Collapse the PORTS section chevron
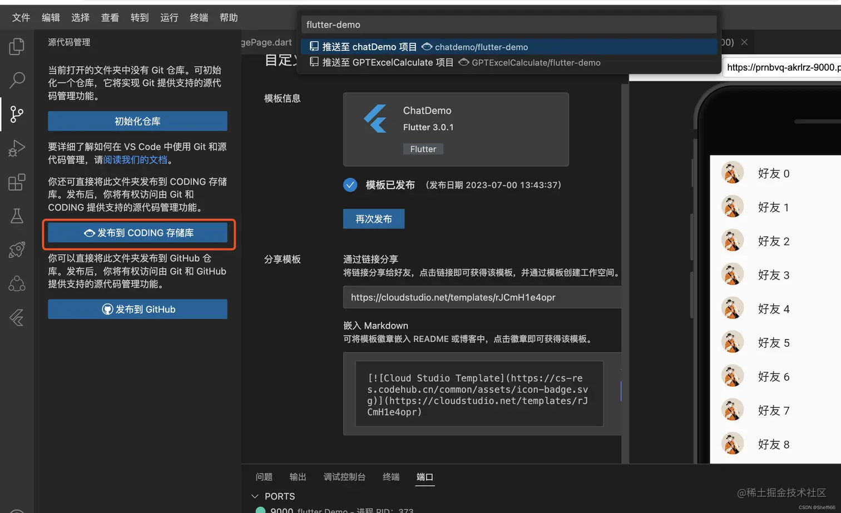This screenshot has height=513, width=841. [255, 496]
